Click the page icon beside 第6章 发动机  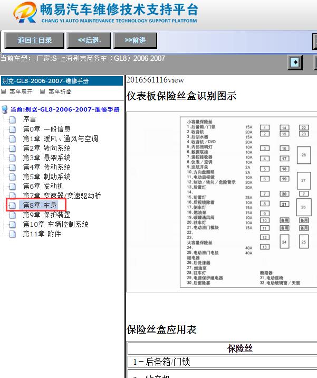(x=13, y=186)
